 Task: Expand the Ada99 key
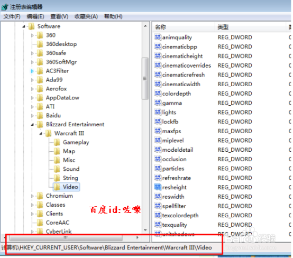[32, 80]
